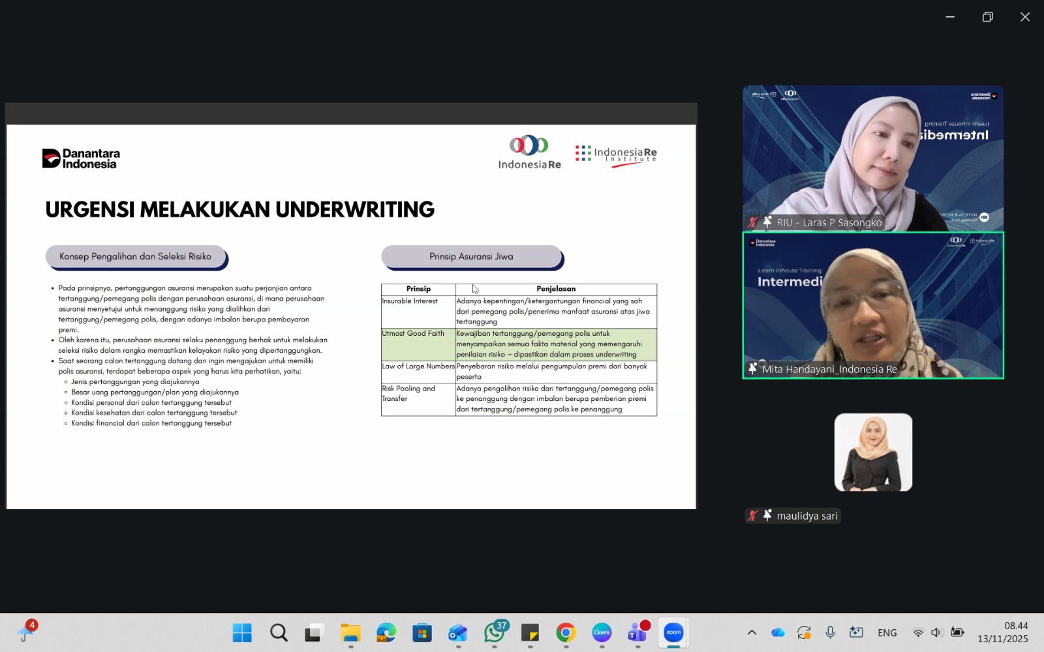The image size is (1044, 652).
Task: Open Task View from the taskbar
Action: click(315, 632)
